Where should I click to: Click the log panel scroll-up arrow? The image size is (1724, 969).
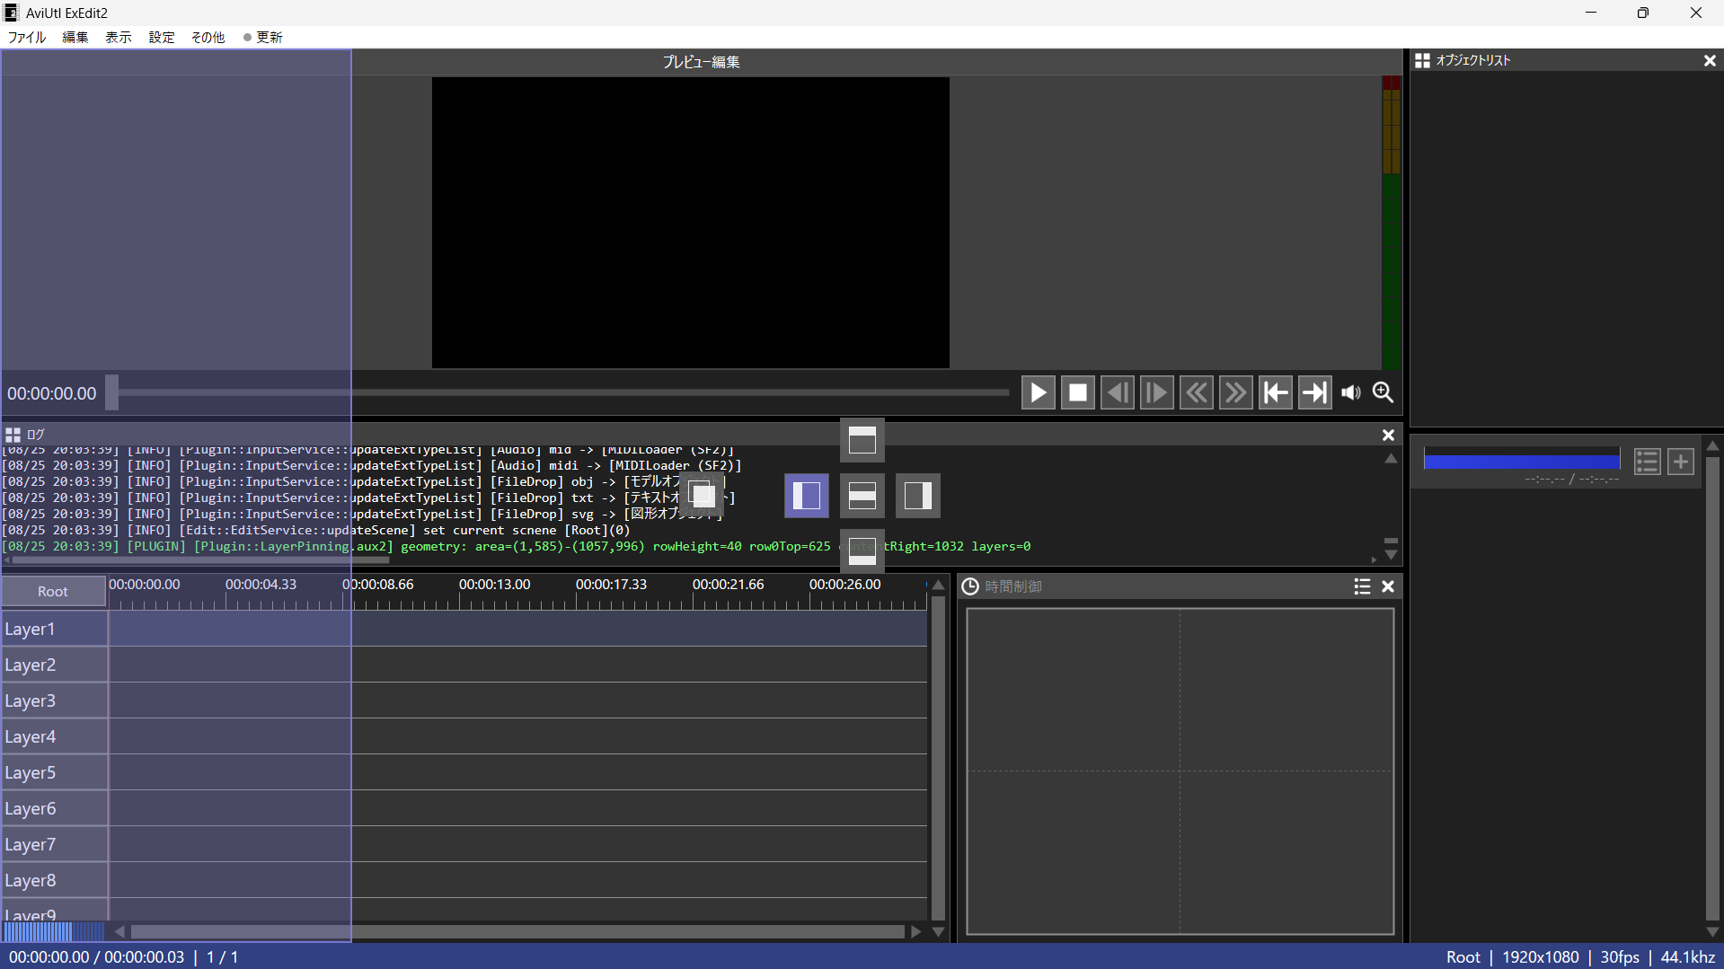[1391, 459]
